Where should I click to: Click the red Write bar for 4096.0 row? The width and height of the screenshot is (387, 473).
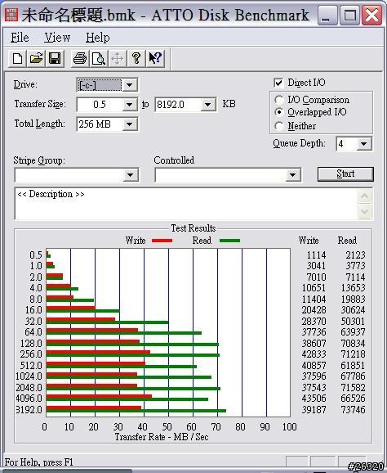99,397
